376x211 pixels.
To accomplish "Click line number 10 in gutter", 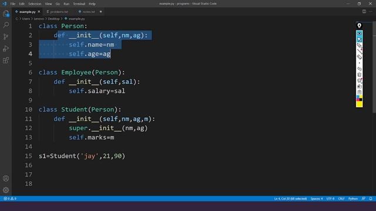I will [x=29, y=110].
